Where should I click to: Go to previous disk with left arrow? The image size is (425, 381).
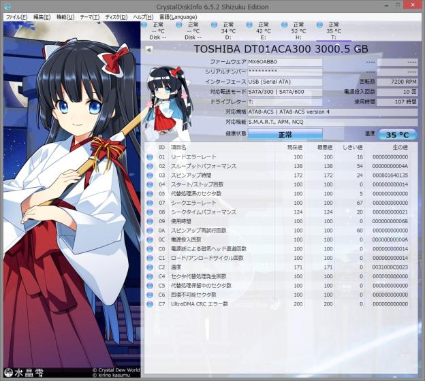pyautogui.click(x=148, y=50)
